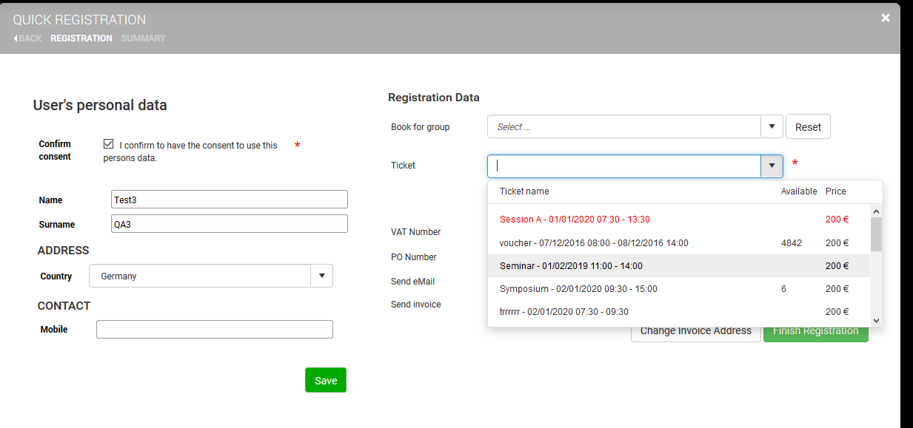Screen dimensions: 913x428
Task: Switch to the Summary step
Action: (x=143, y=38)
